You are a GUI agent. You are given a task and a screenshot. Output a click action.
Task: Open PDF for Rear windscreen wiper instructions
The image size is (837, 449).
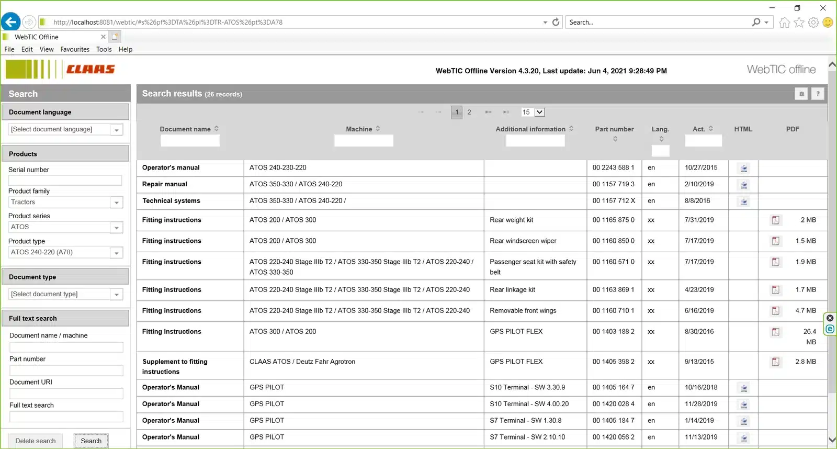tap(775, 241)
